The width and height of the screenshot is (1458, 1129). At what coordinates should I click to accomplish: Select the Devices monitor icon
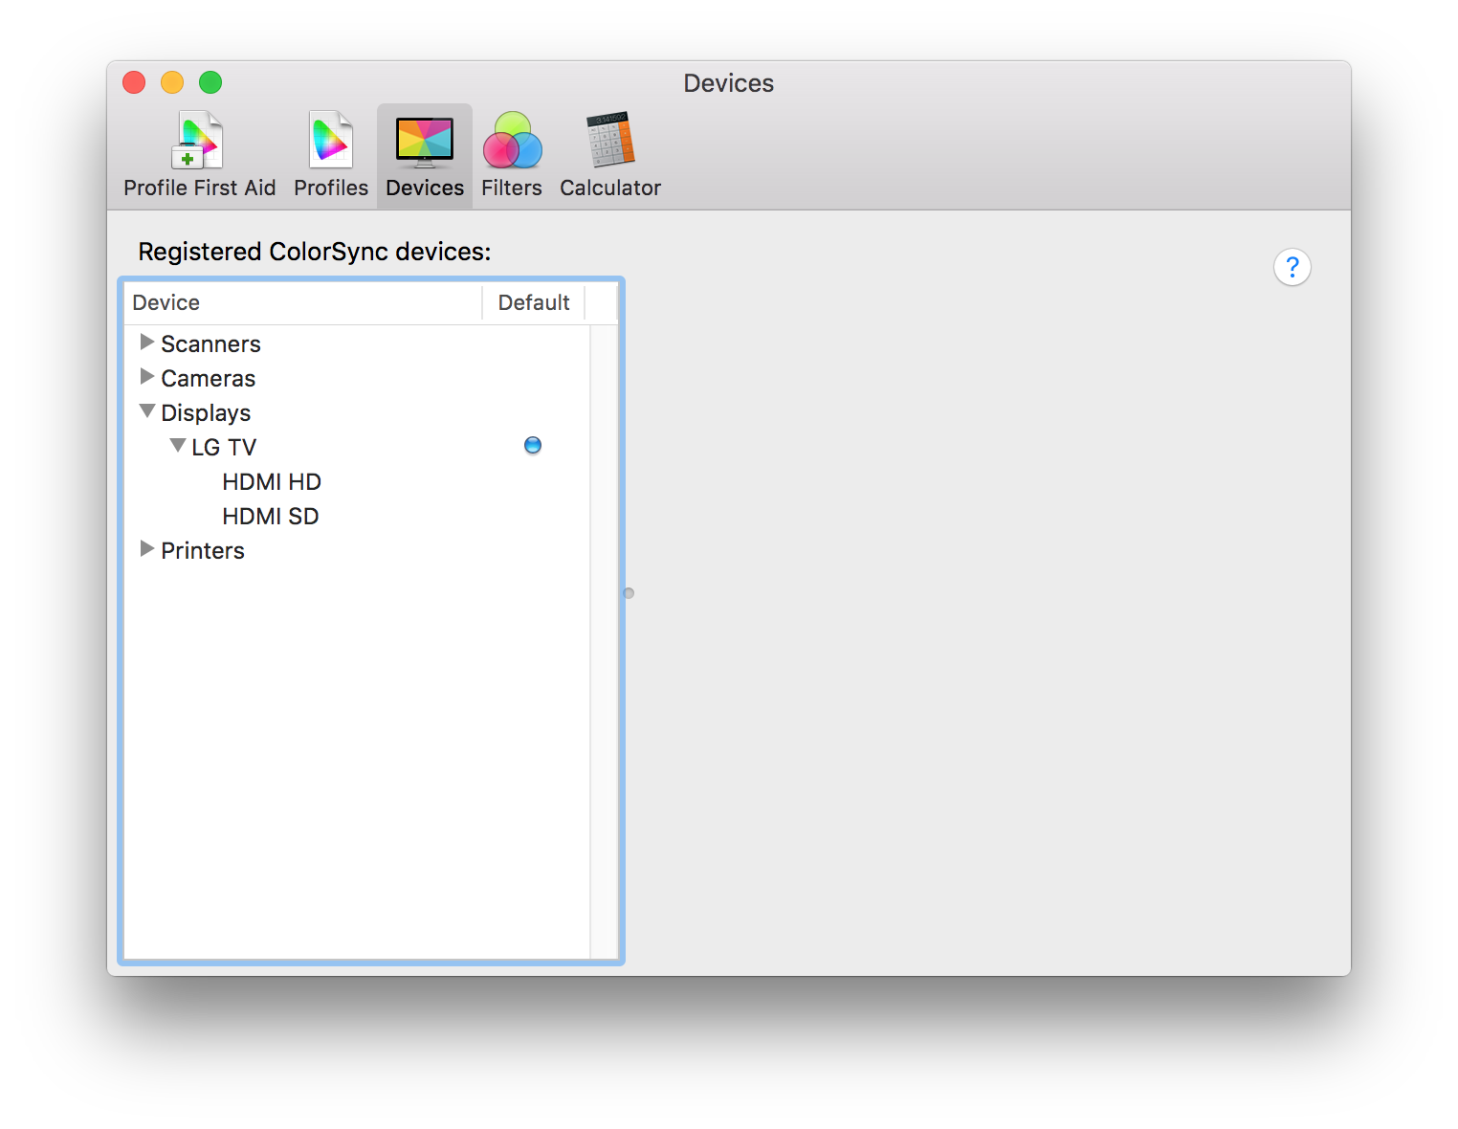click(425, 154)
